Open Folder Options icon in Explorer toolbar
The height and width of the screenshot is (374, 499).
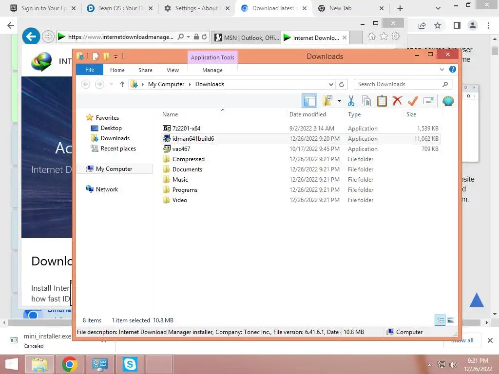point(327,101)
